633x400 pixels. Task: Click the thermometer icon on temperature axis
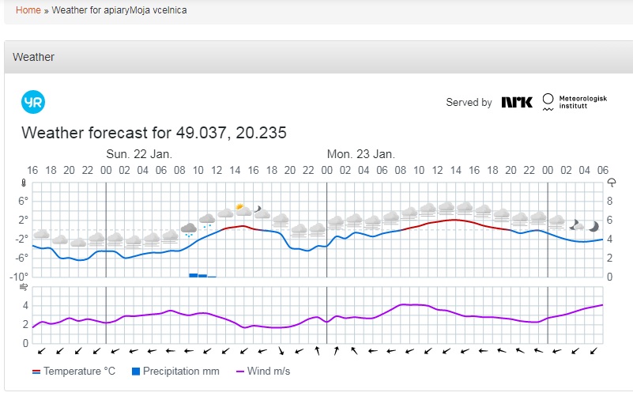point(24,183)
